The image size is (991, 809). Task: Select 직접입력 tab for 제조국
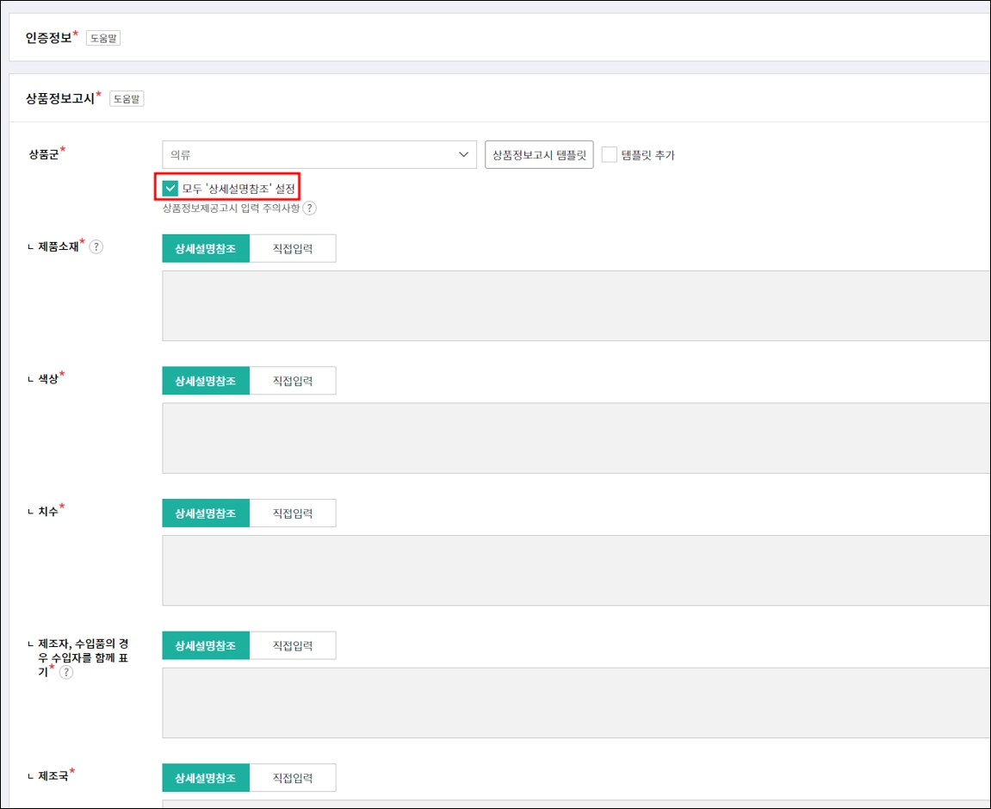click(x=293, y=777)
